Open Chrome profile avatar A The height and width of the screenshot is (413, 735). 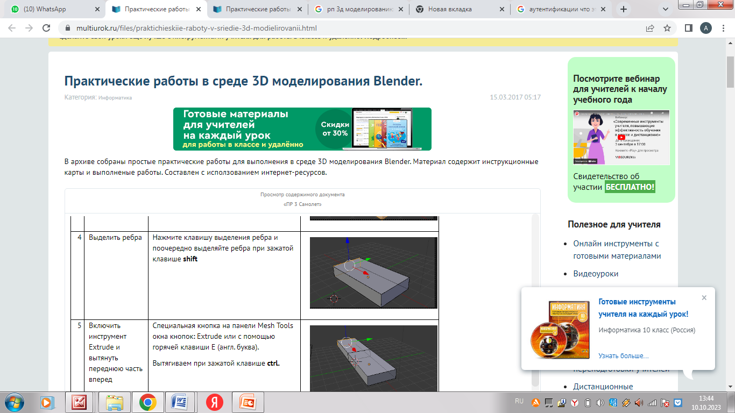point(705,28)
